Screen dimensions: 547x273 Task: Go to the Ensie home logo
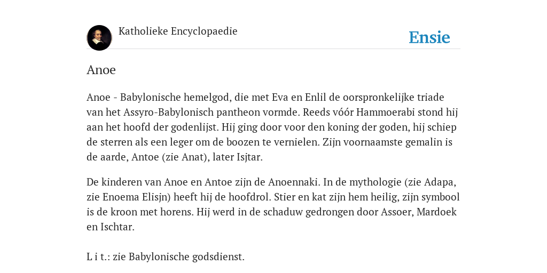[429, 37]
